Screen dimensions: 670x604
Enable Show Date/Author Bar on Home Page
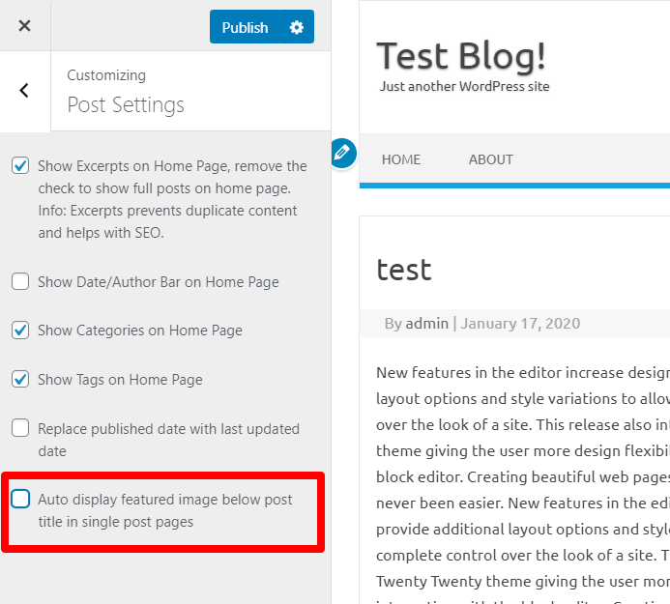(x=20, y=282)
